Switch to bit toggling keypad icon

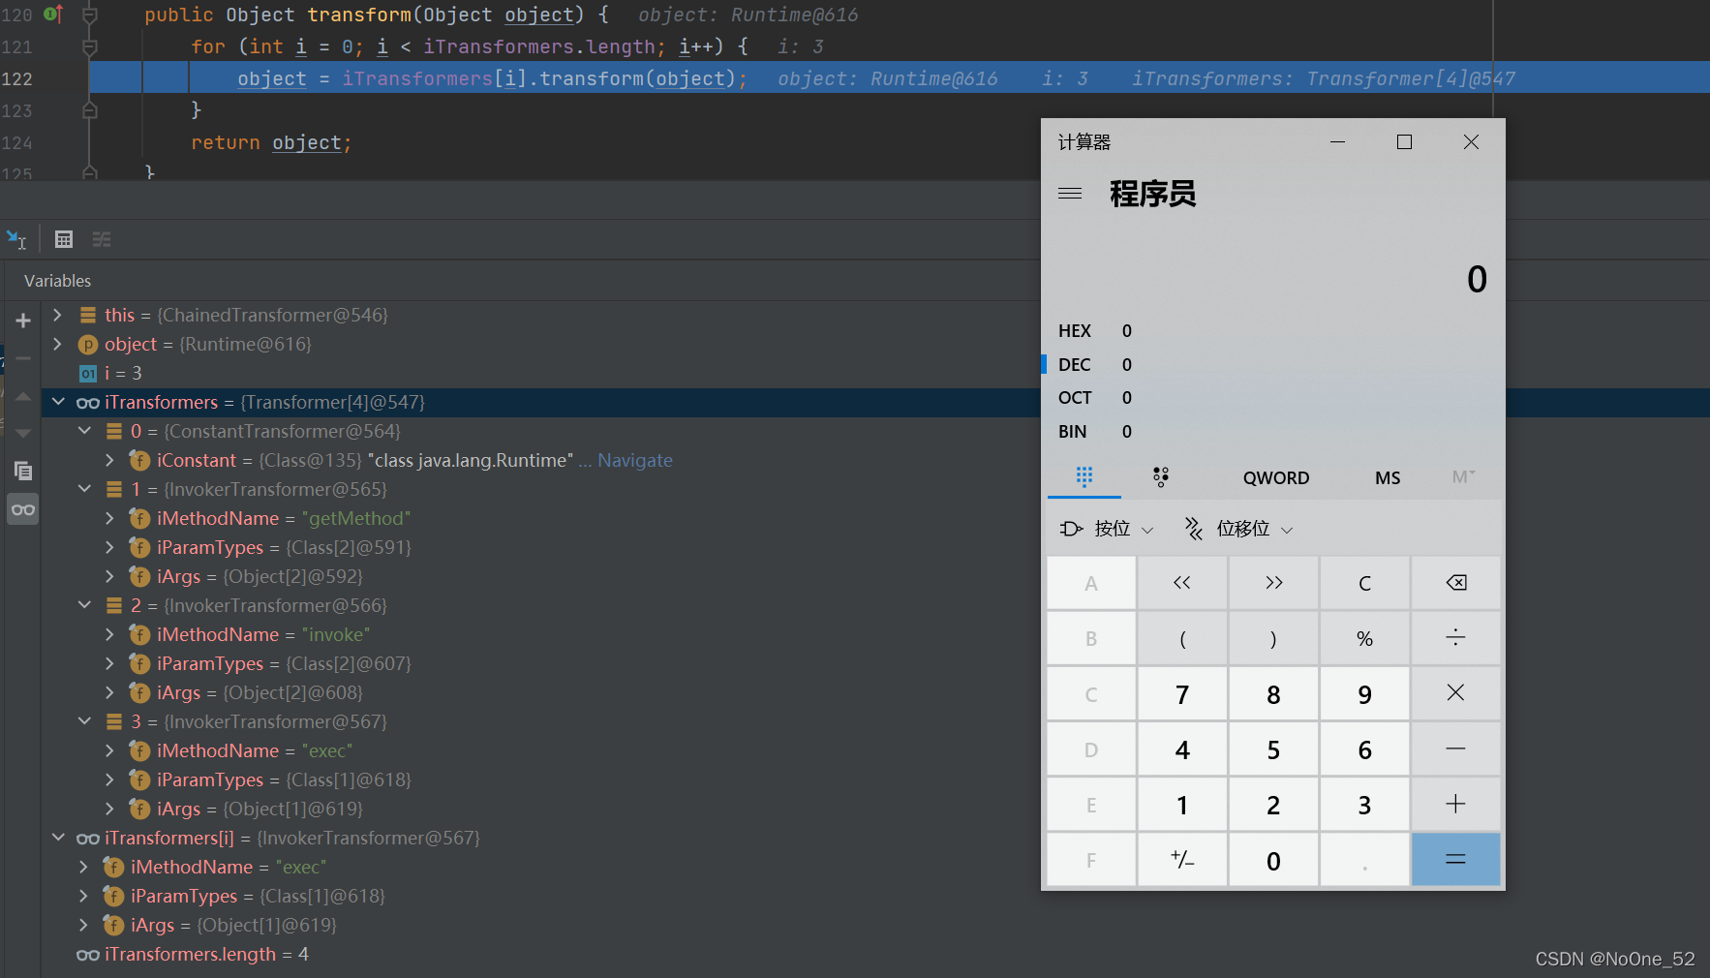point(1161,476)
